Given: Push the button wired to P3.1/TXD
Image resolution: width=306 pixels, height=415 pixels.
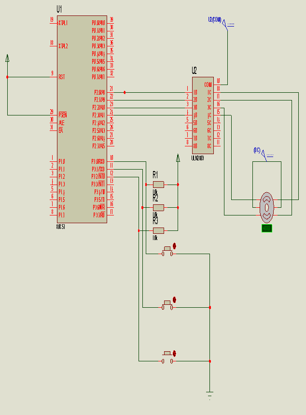Looking at the screenshot, I should click(167, 305).
